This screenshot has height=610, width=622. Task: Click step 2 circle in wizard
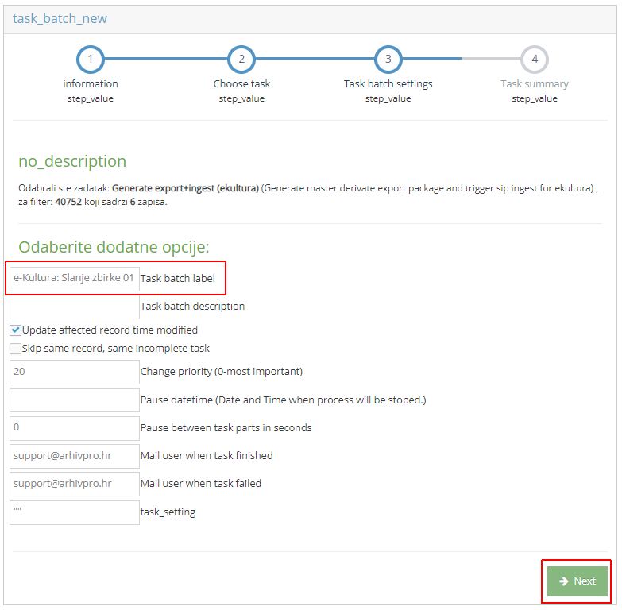[x=241, y=59]
